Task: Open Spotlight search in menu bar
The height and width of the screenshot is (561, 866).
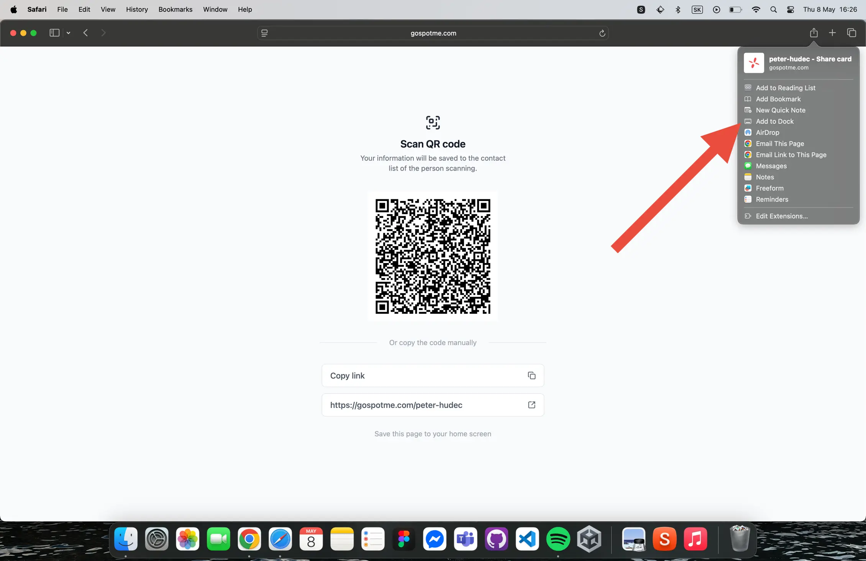Action: (774, 10)
